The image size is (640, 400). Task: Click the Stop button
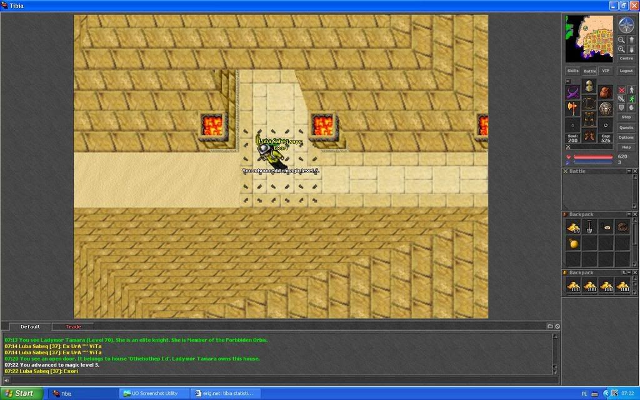click(x=626, y=117)
